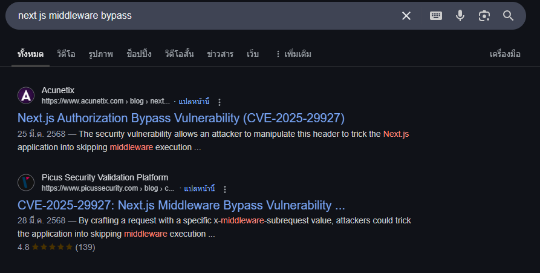Screen dimensions: 540x273
Task: Switch to the ข่าวสาร tab
Action: tap(220, 54)
